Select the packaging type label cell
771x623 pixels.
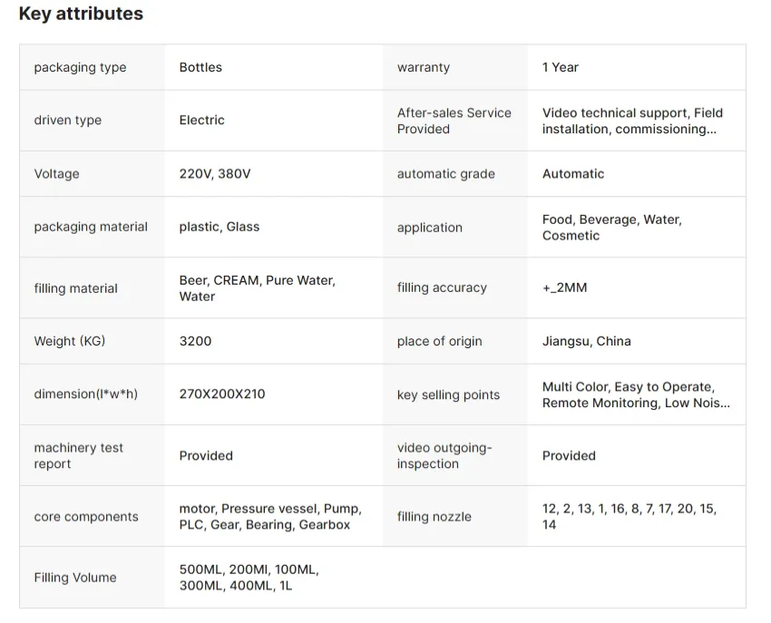coord(80,67)
